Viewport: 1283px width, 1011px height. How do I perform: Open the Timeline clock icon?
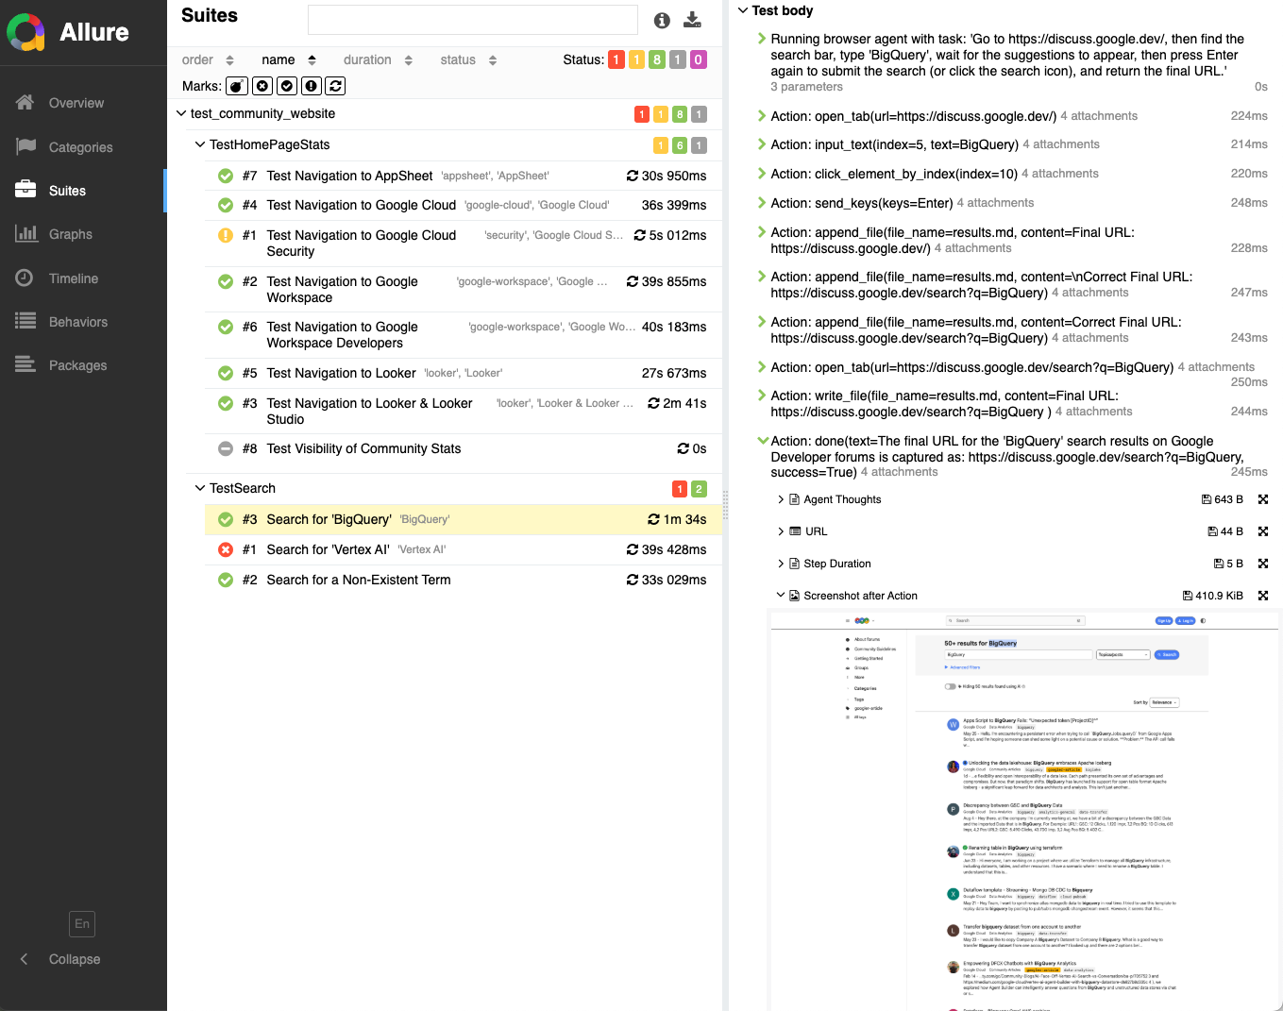[x=25, y=278]
